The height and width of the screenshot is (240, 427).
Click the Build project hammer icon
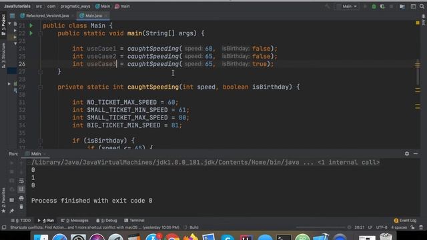pyautogui.click(x=328, y=7)
